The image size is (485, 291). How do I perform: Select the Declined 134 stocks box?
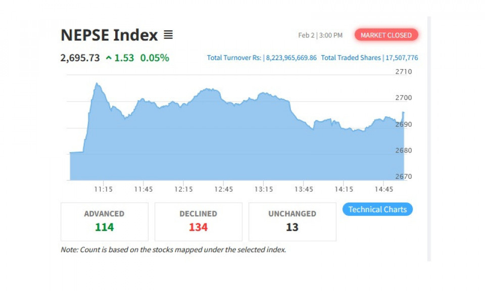pos(198,221)
